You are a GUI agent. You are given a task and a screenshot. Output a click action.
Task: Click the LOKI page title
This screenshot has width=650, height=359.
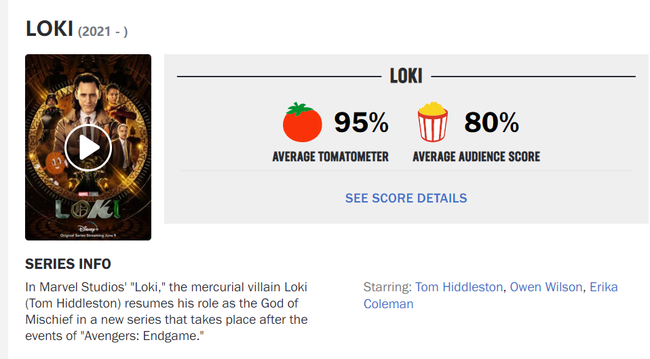(x=50, y=28)
